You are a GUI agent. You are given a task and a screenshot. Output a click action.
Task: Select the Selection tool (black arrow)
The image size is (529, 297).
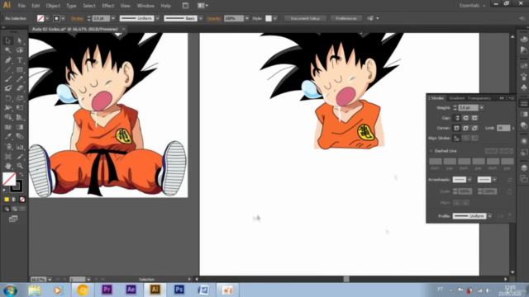pyautogui.click(x=8, y=40)
